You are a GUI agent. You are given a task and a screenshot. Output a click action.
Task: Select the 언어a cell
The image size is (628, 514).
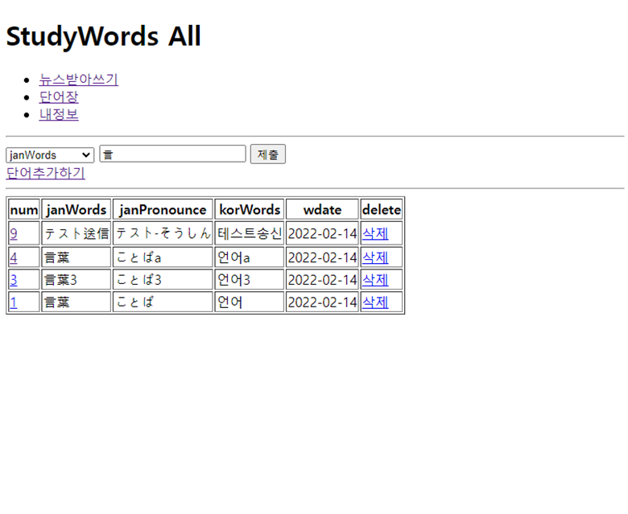pyautogui.click(x=250, y=257)
